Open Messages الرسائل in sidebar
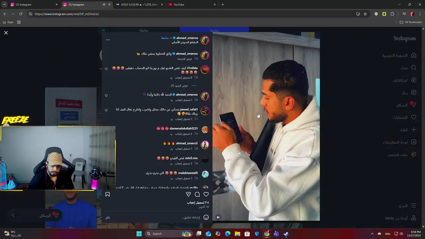 tap(406, 105)
